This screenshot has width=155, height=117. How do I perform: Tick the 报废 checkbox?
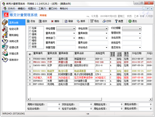pos(30,46)
